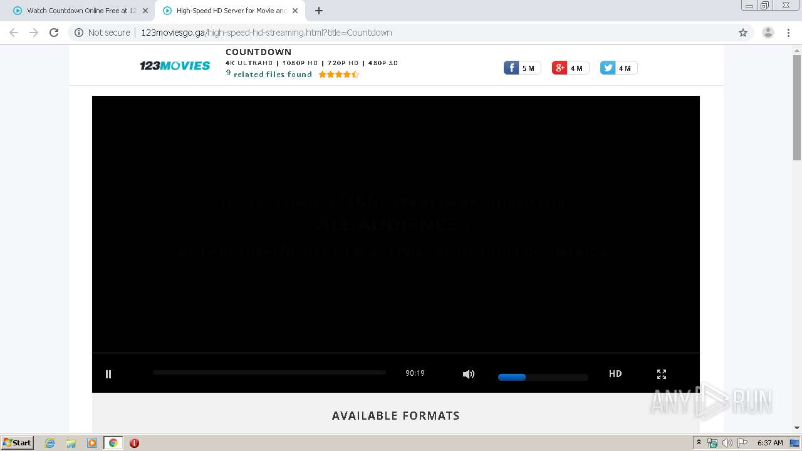Screen dimensions: 802x451
Task: Click the taskbar clock '6:37 AM'
Action: click(770, 443)
